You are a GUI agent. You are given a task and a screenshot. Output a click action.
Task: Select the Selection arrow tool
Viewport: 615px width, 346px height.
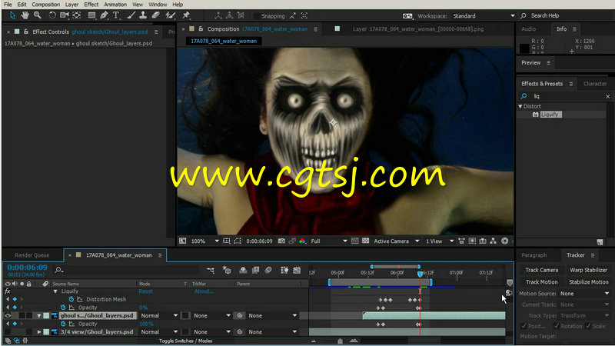pos(12,15)
